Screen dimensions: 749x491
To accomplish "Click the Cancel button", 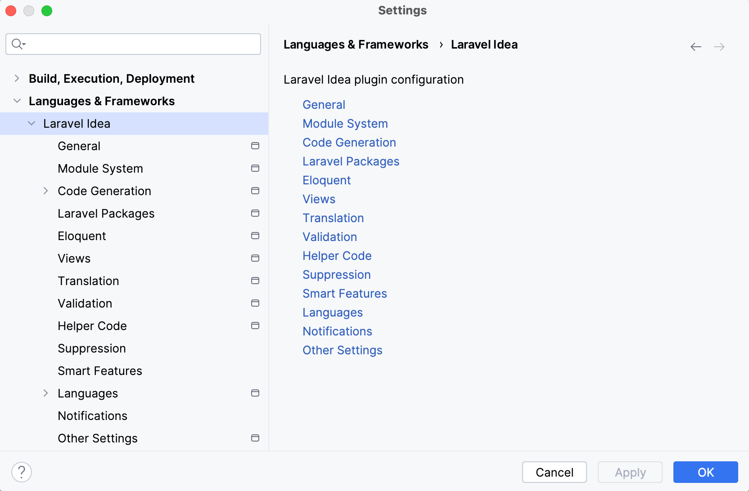I will point(554,472).
